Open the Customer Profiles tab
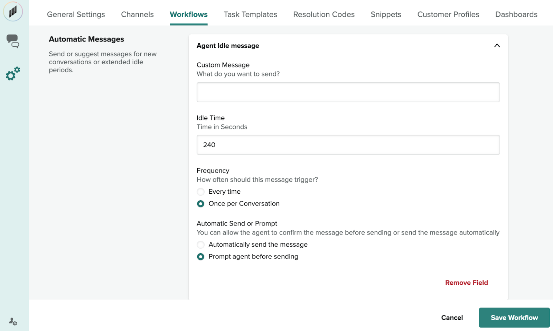553x331 pixels. (x=448, y=15)
